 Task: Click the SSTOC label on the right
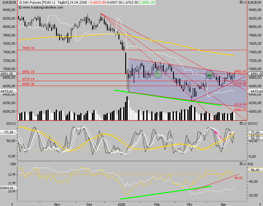[x=253, y=124]
